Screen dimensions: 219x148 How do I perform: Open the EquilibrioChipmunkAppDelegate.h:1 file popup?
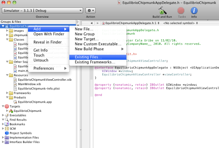[x=131, y=23]
